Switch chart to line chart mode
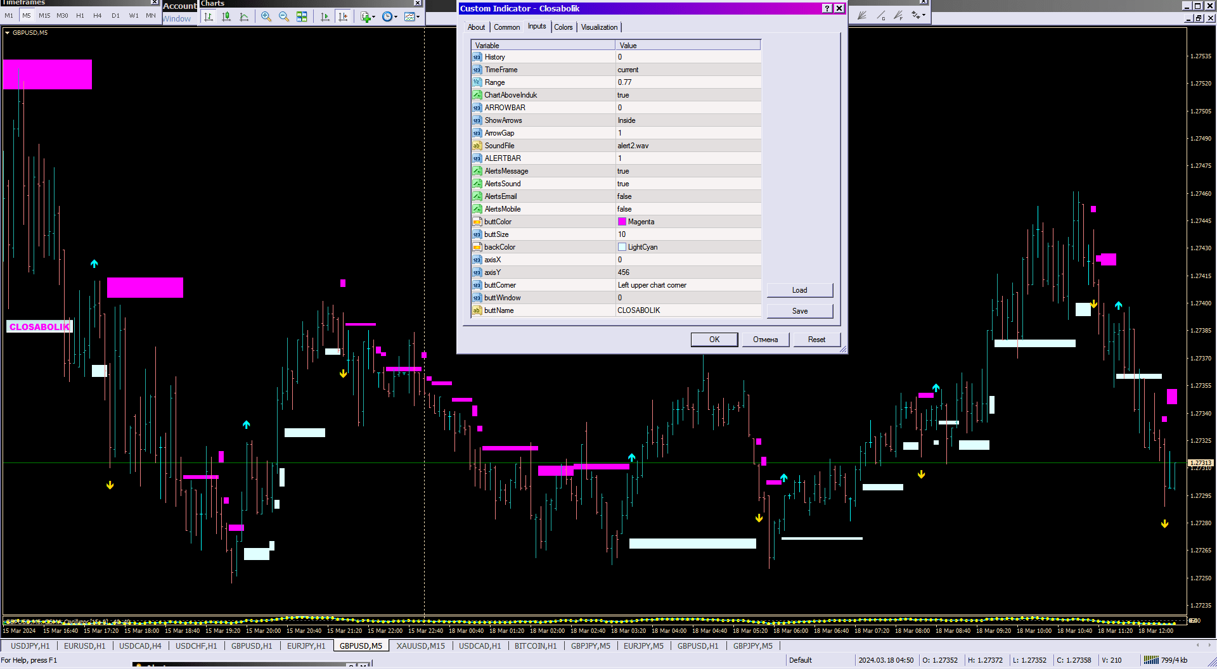1217x669 pixels. point(244,16)
